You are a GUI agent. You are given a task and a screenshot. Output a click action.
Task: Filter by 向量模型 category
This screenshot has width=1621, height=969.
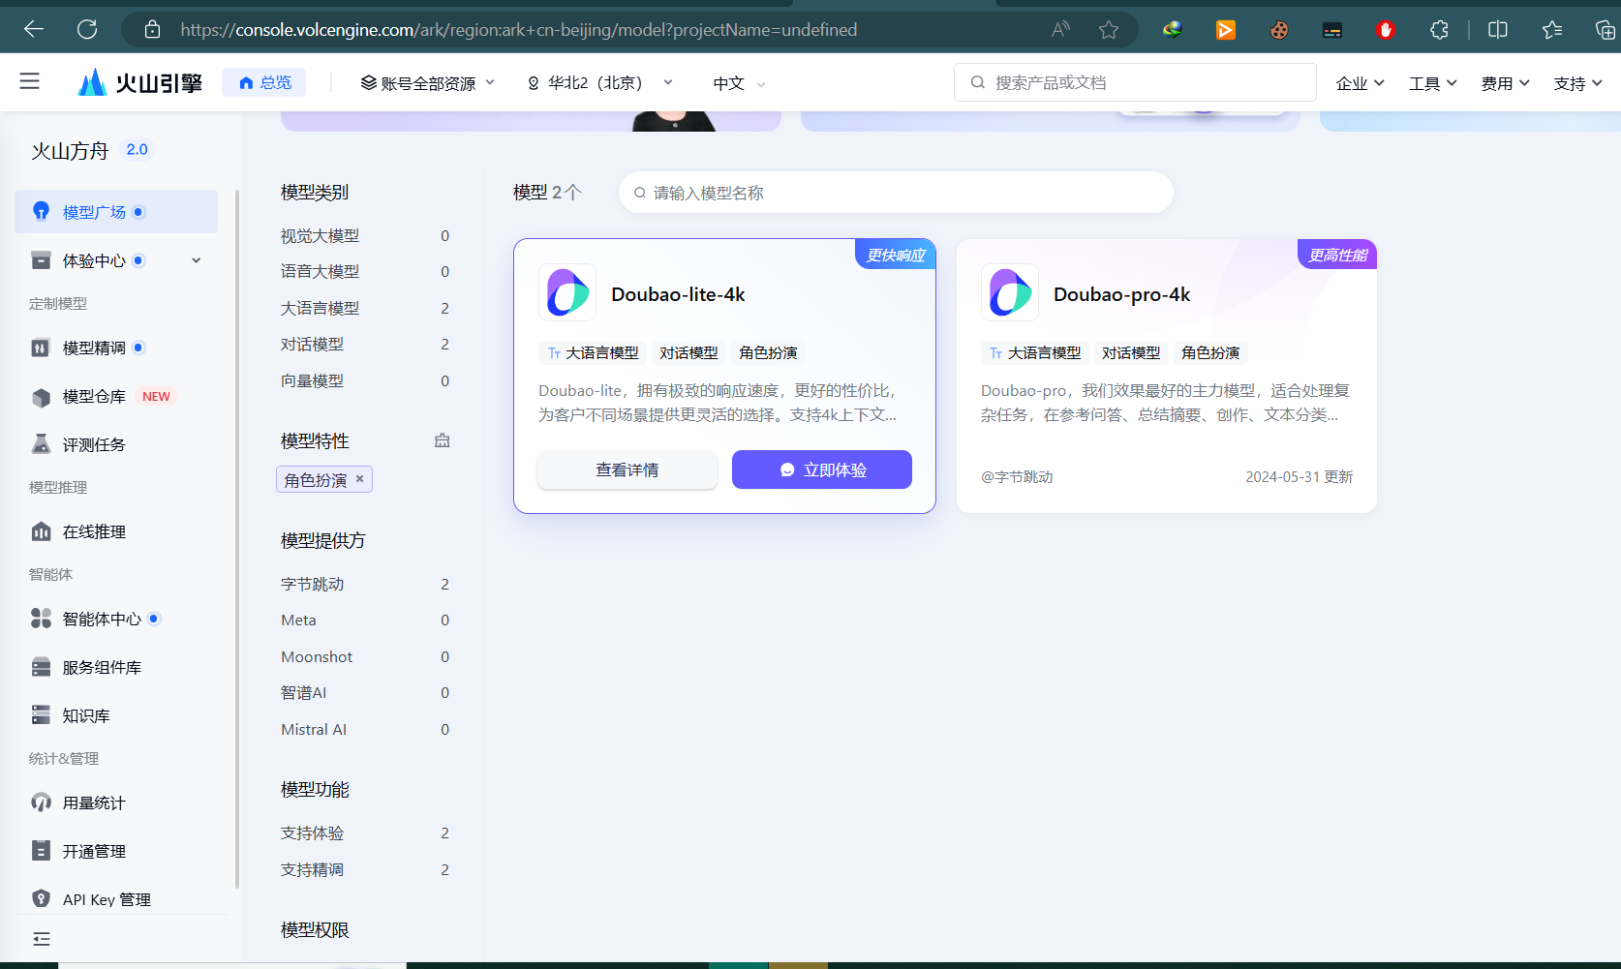point(365,381)
